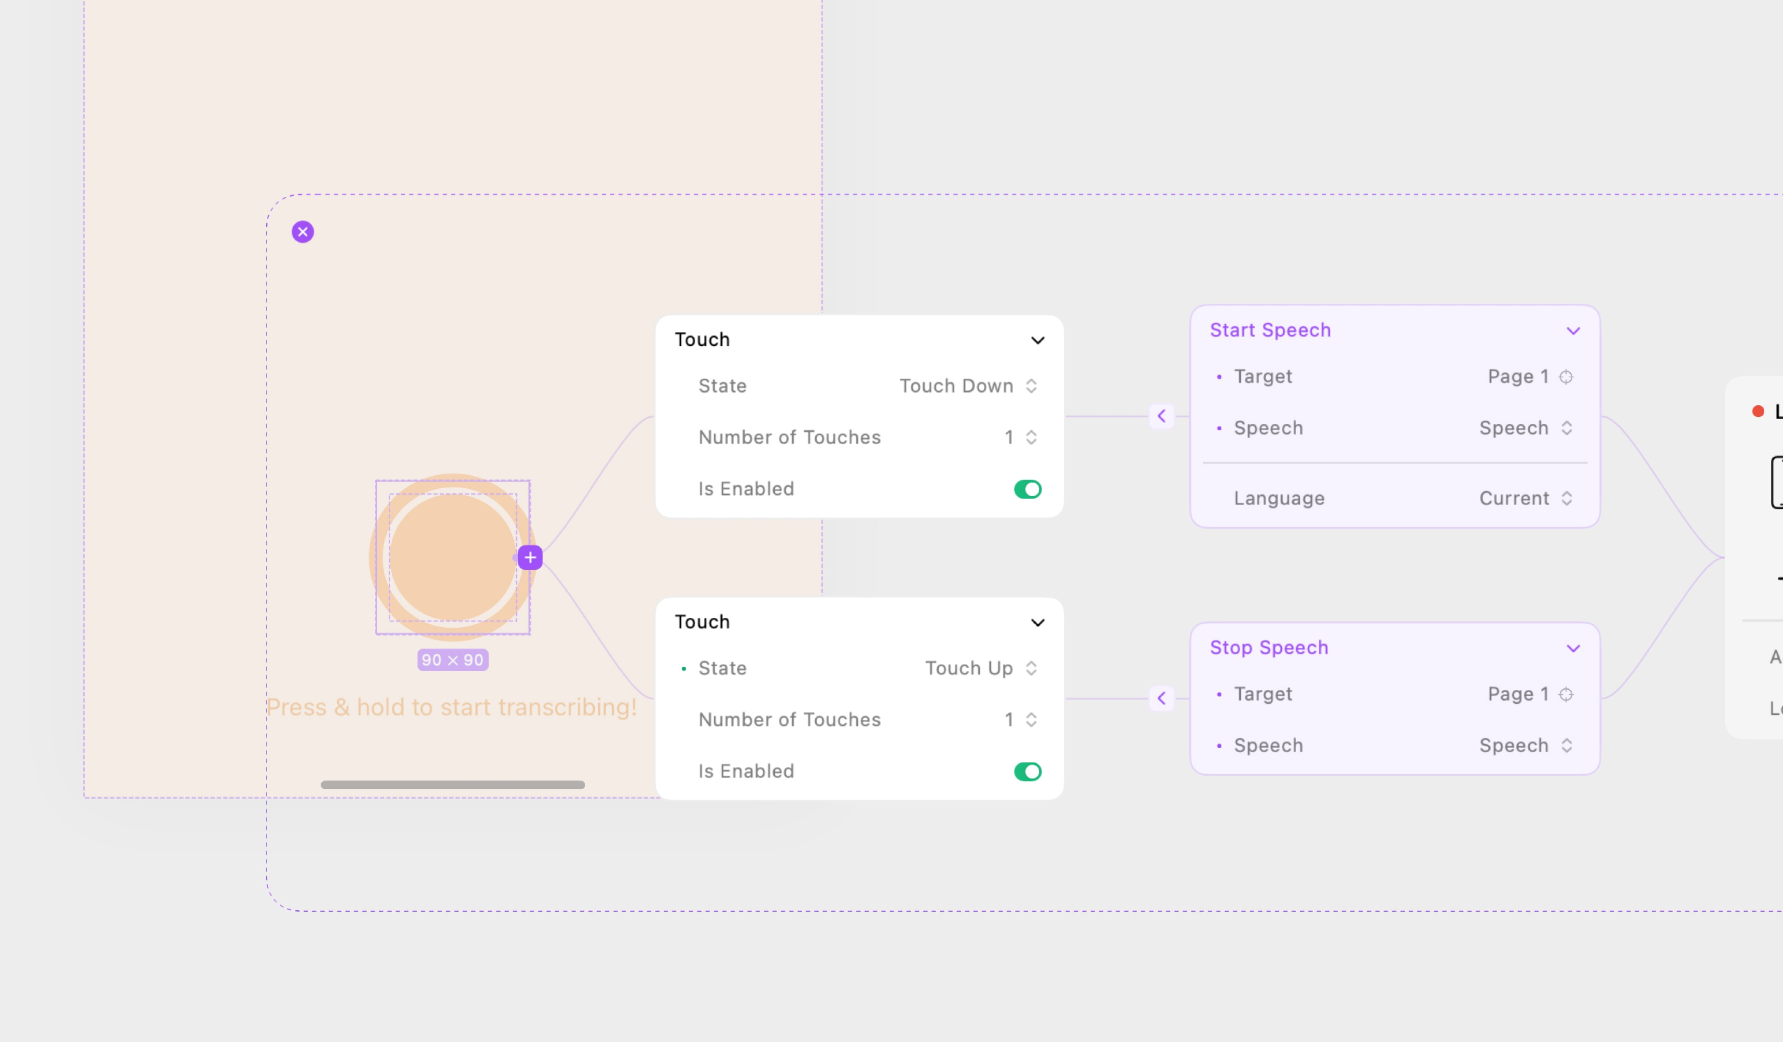Collapse the Start Speech card chevron
The height and width of the screenshot is (1042, 1783).
[x=1573, y=331]
